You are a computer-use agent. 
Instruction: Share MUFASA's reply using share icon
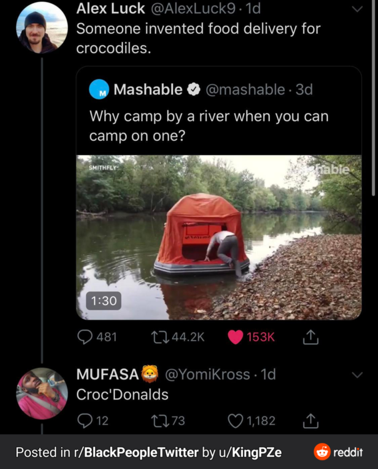click(x=311, y=421)
